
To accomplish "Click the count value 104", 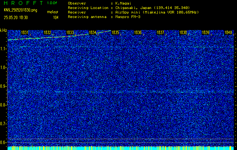I will click(56, 18).
